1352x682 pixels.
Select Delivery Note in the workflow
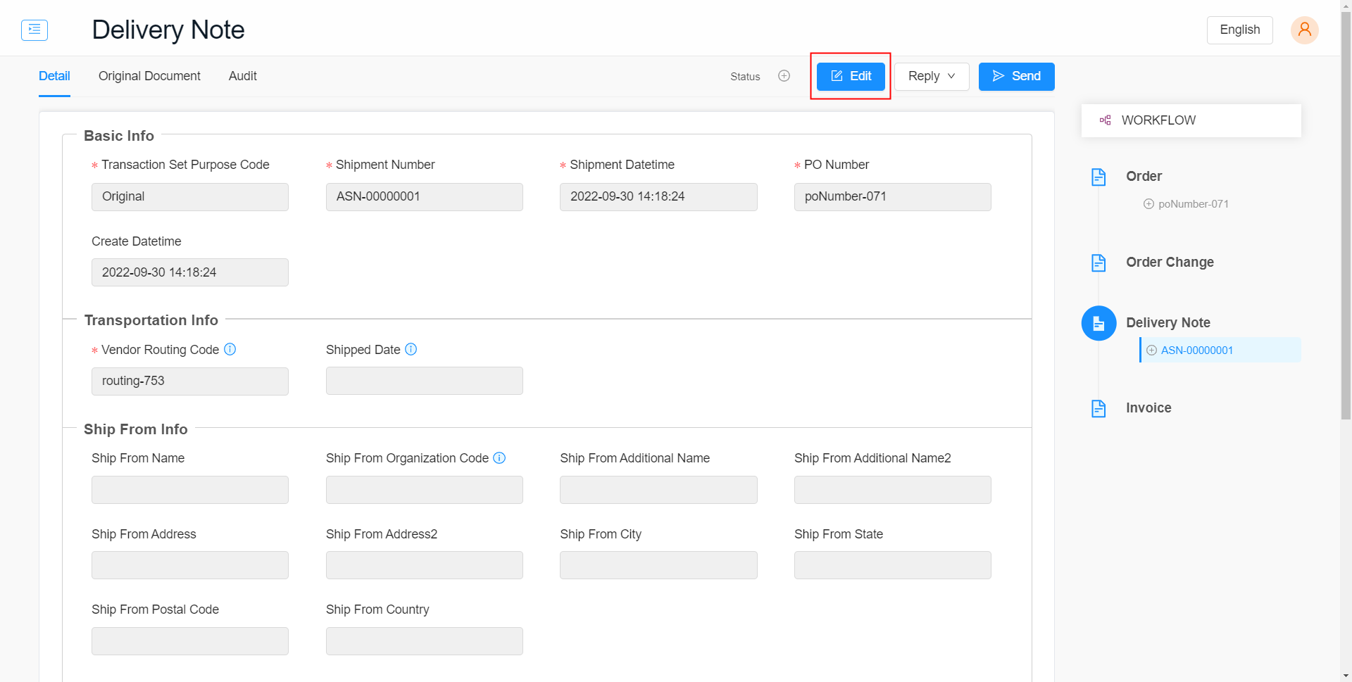[x=1168, y=323]
